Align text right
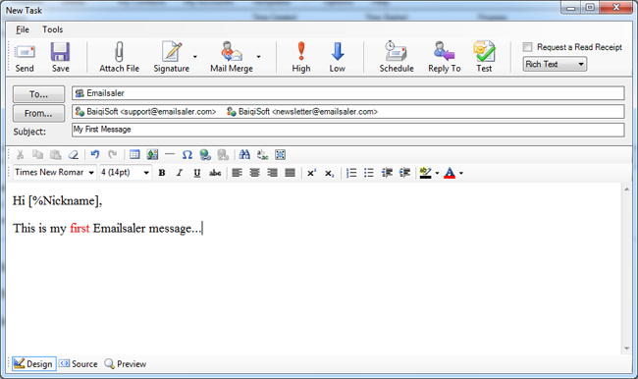This screenshot has height=379, width=638. coord(272,173)
